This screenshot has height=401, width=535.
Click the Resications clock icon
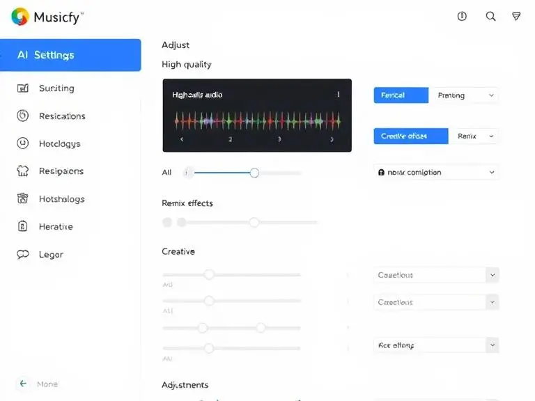(23, 116)
